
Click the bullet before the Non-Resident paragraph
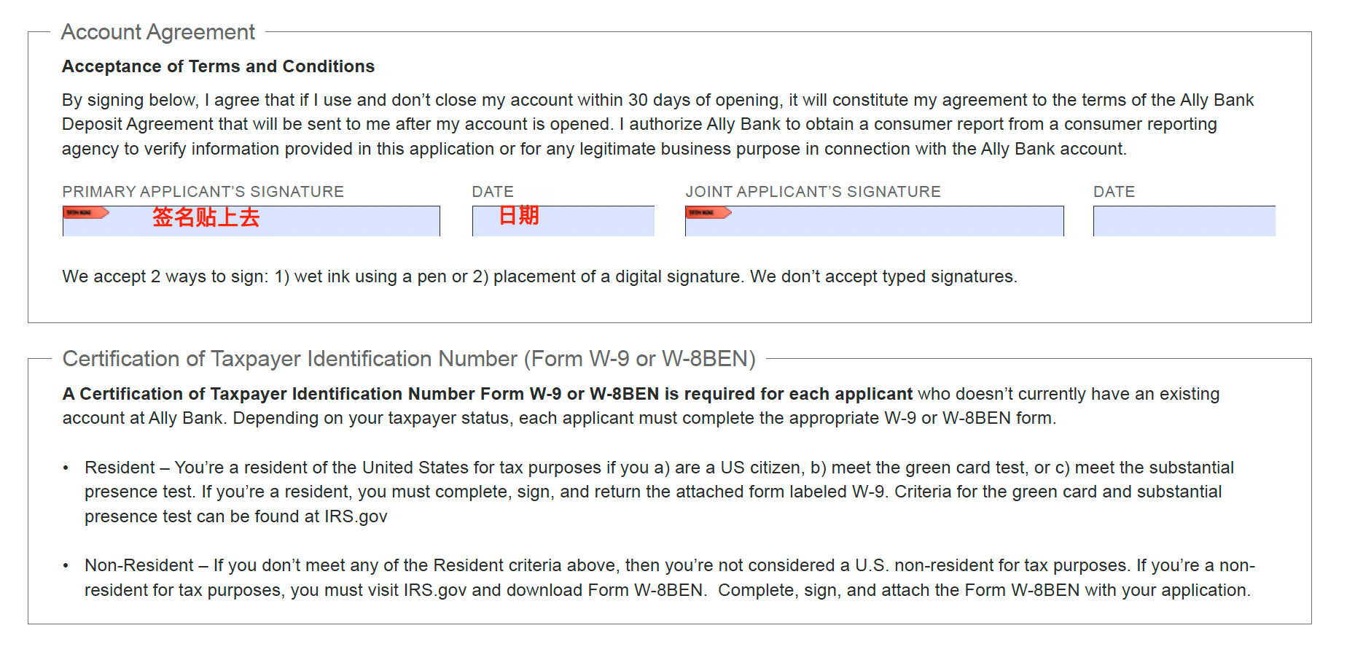click(x=66, y=566)
